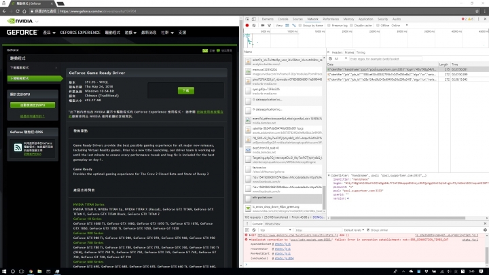Close the request details pane

[328, 52]
